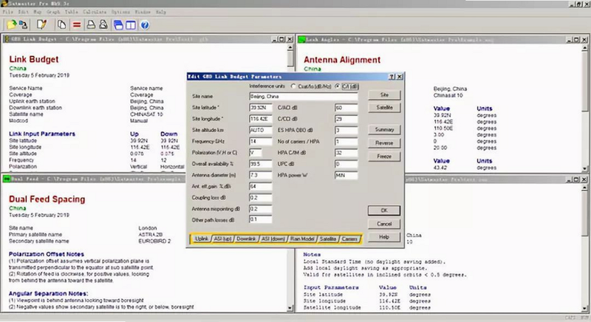
Task: Click the Overall availability % field
Action: [x=261, y=164]
